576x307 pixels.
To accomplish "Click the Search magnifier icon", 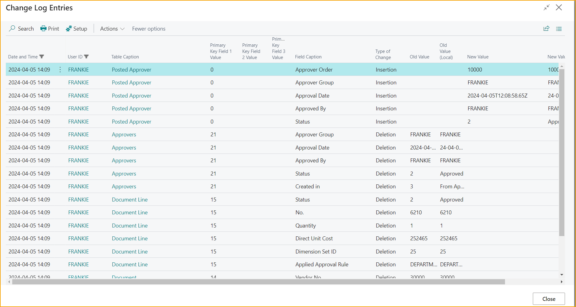I will click(12, 28).
